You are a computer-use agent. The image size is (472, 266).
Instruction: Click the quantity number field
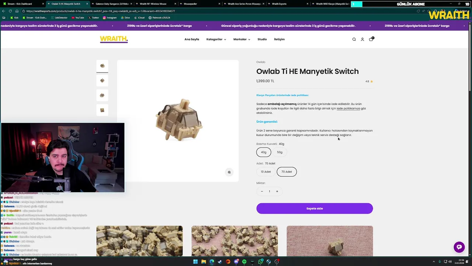pos(270,191)
